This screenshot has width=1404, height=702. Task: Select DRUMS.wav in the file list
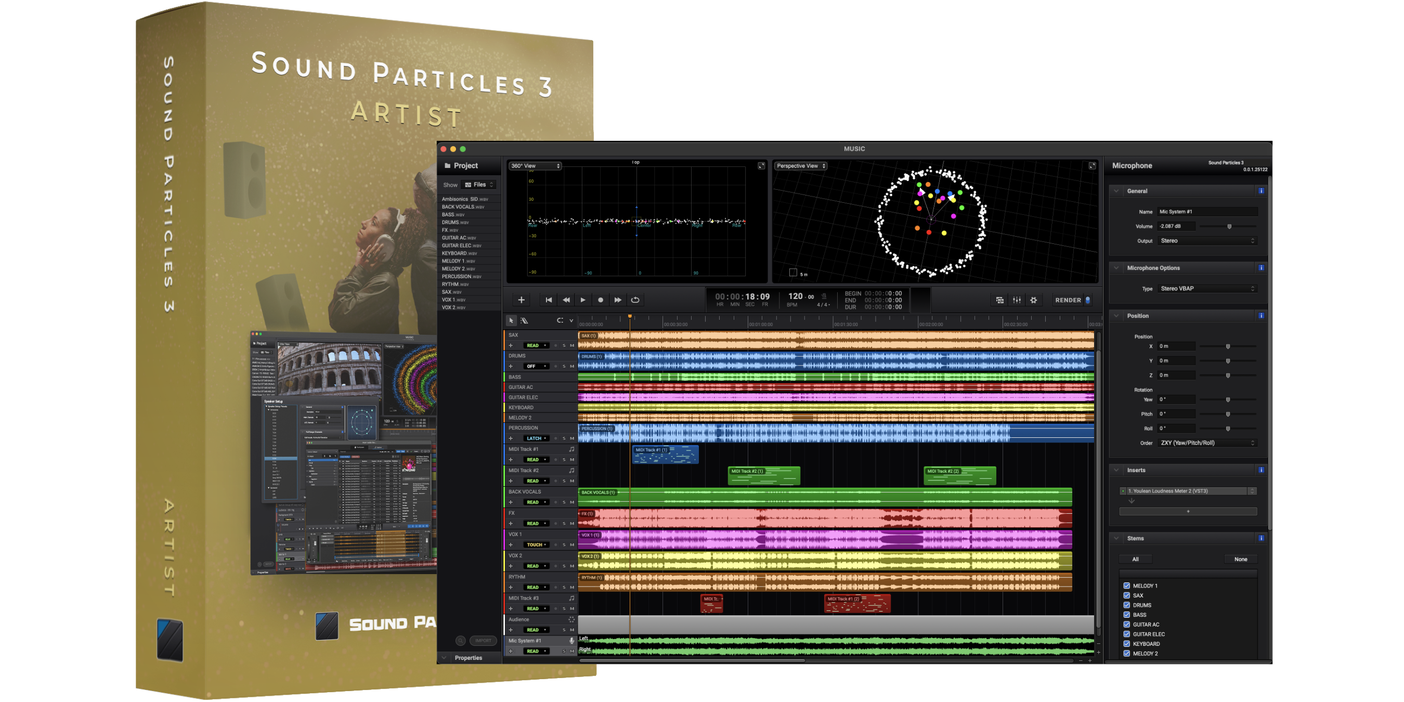(x=455, y=223)
